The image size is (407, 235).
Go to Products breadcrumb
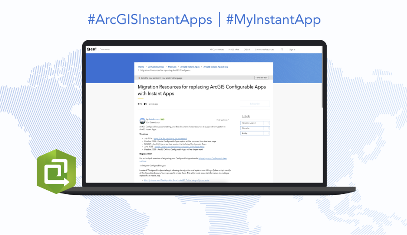172,67
